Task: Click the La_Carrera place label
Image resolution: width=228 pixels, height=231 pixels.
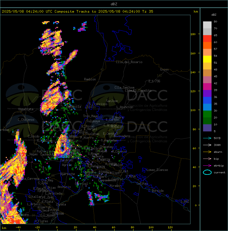Action: click(x=31, y=179)
